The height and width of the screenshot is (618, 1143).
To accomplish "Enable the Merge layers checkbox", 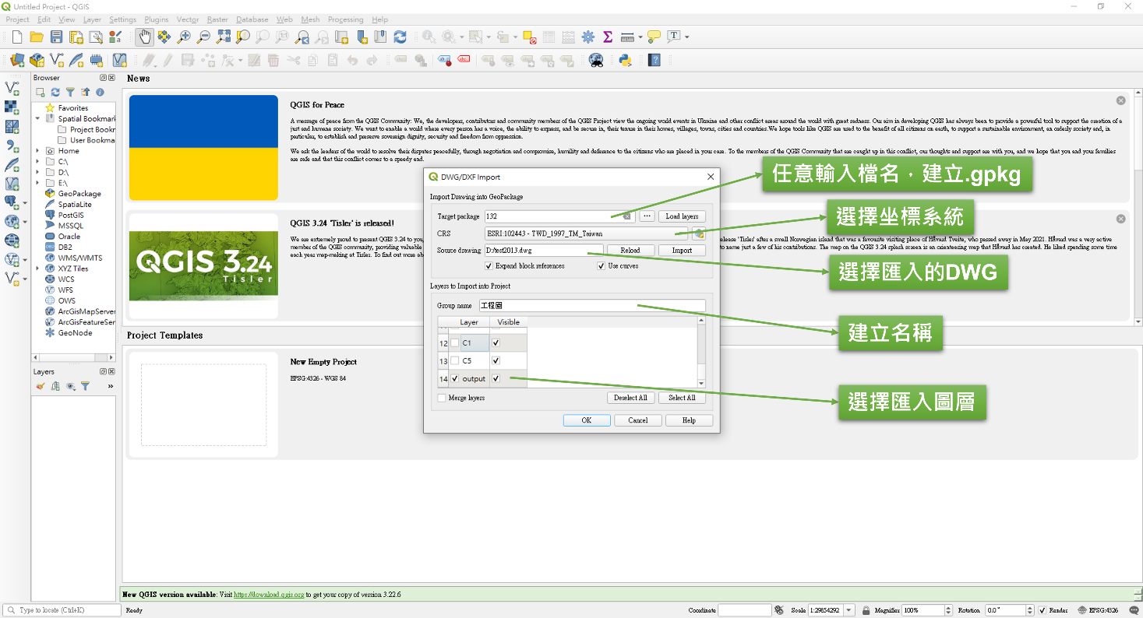I will (442, 398).
